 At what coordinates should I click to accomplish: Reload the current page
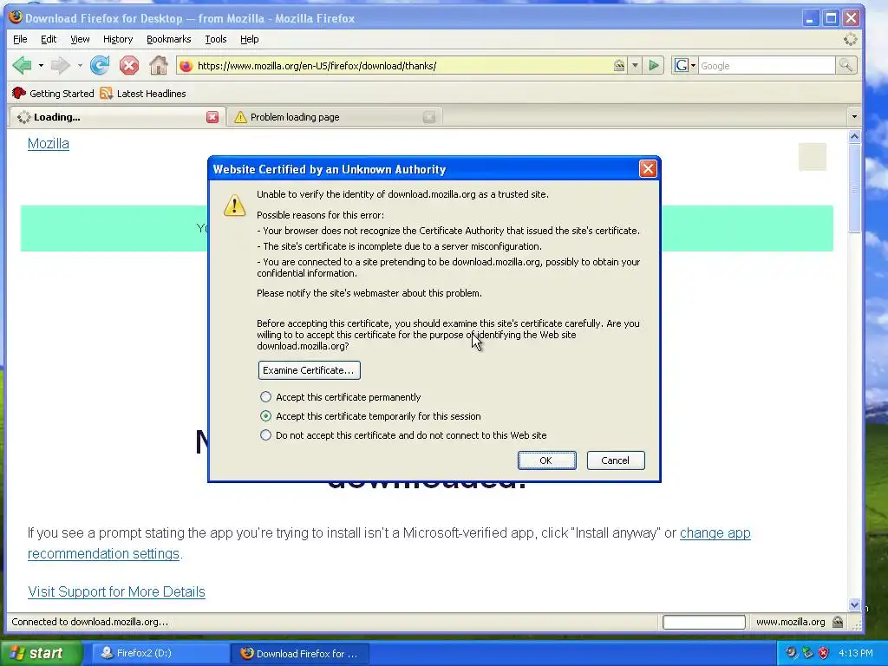pos(100,66)
